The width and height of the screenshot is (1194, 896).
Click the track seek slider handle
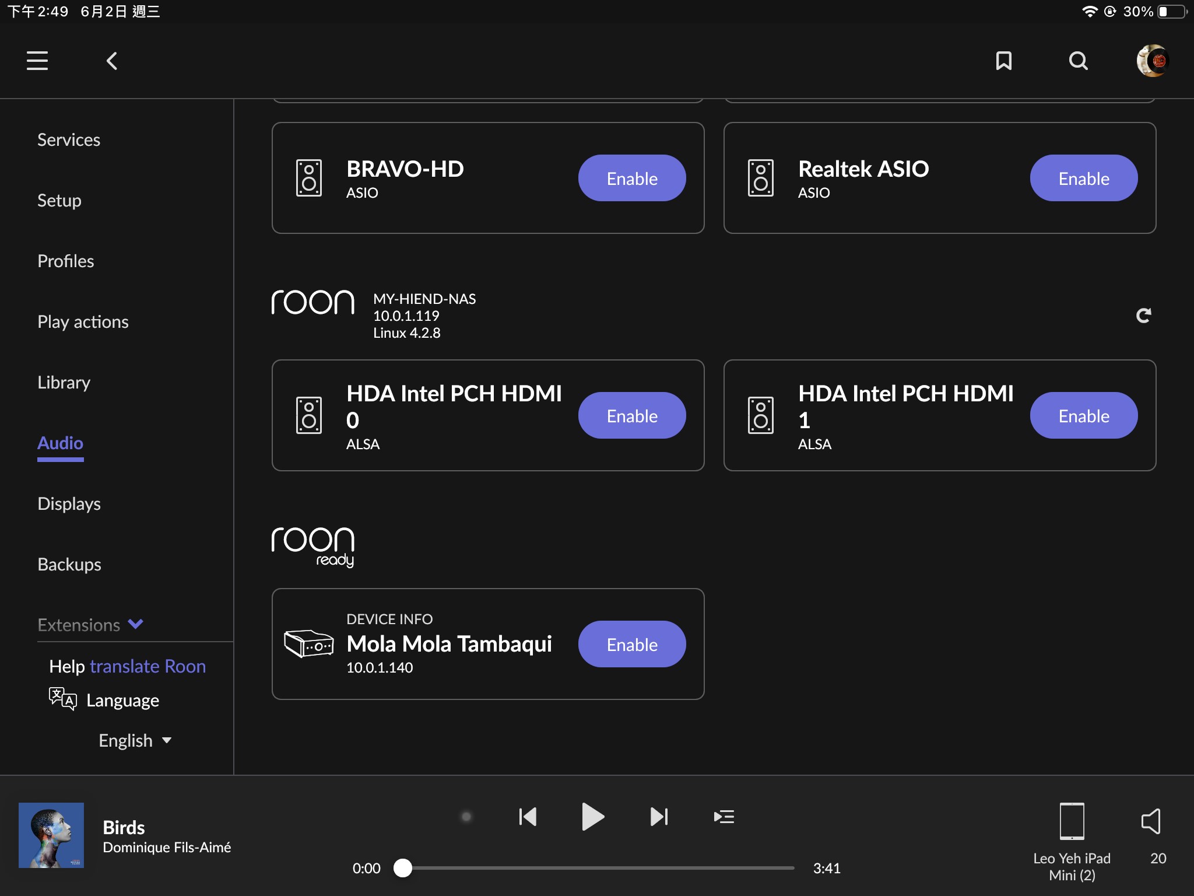coord(403,868)
